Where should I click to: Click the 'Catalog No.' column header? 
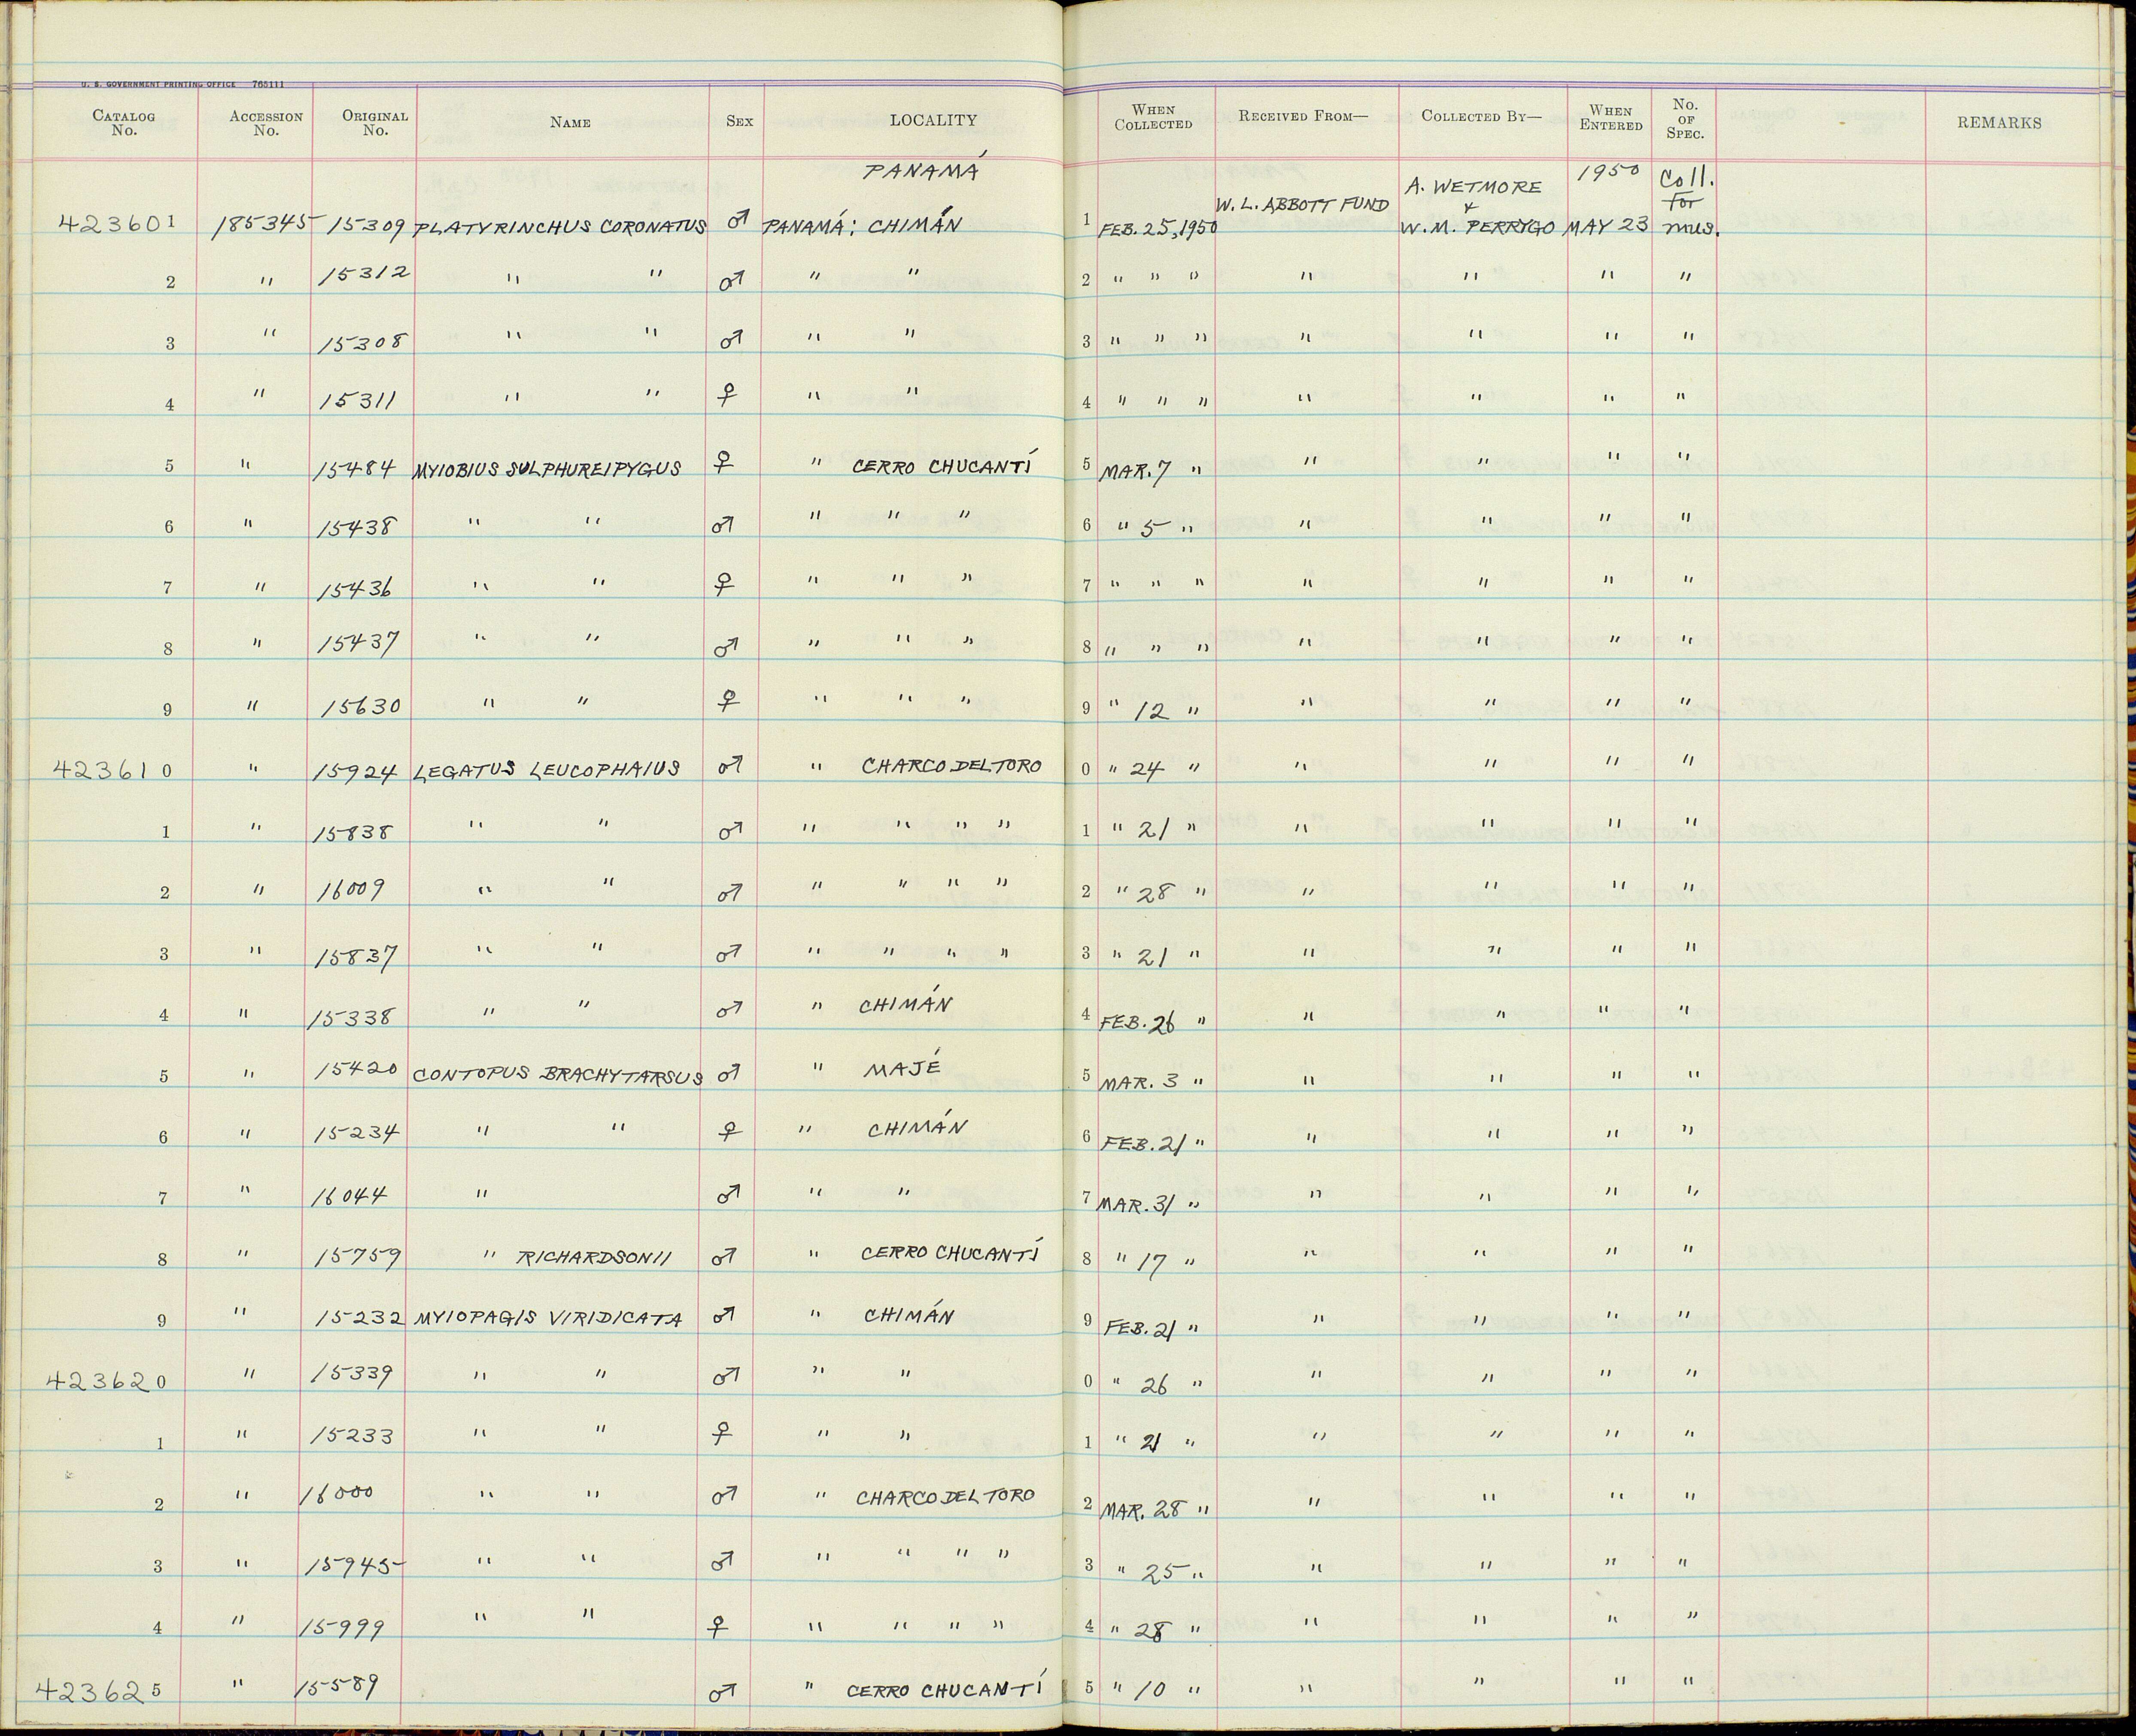[x=124, y=122]
